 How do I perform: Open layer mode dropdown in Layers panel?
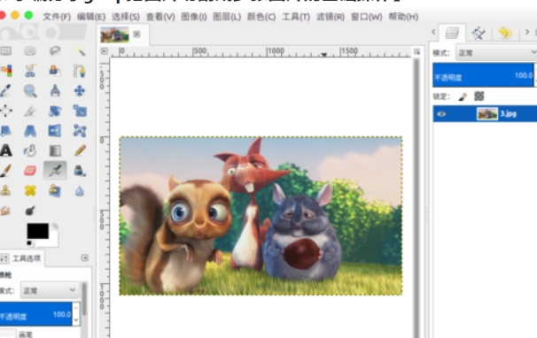[x=496, y=53]
